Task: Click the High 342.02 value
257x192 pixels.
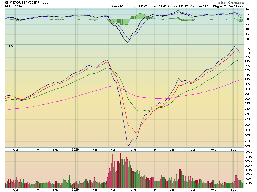Action: pos(139,6)
